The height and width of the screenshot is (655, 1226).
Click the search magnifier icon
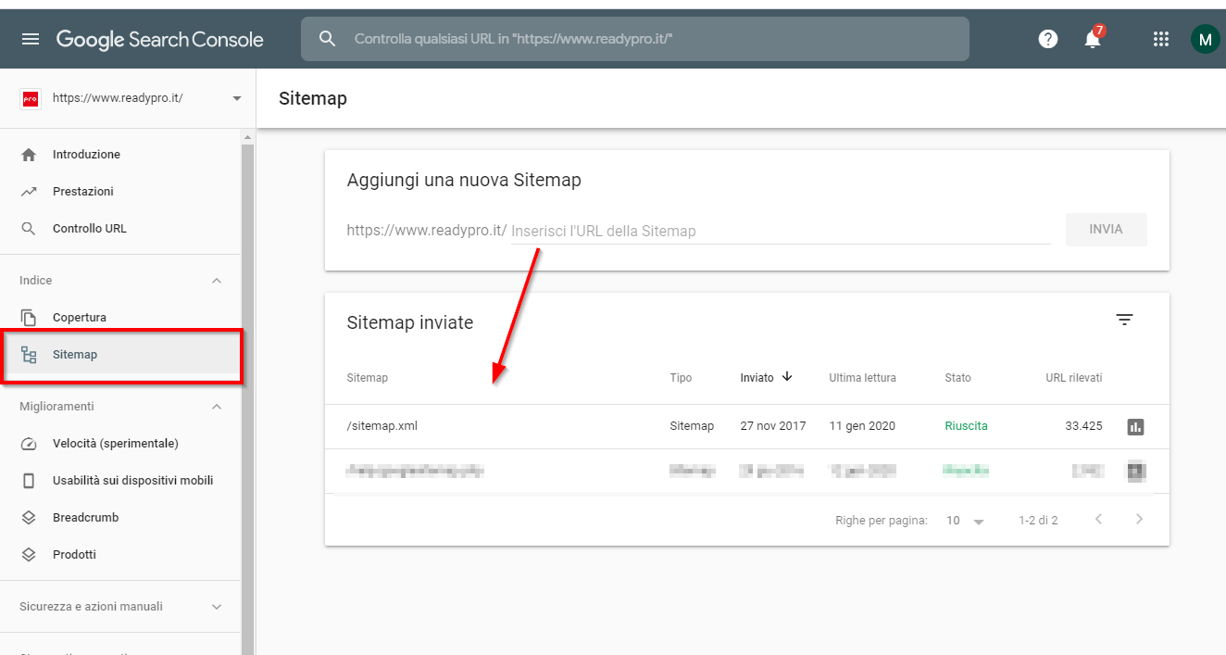327,39
